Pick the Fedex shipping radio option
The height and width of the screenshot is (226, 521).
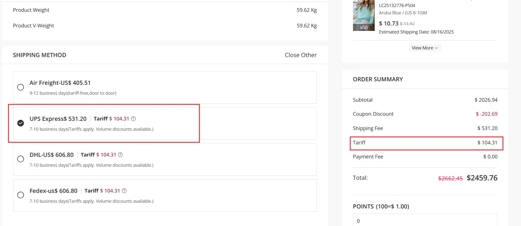point(20,195)
